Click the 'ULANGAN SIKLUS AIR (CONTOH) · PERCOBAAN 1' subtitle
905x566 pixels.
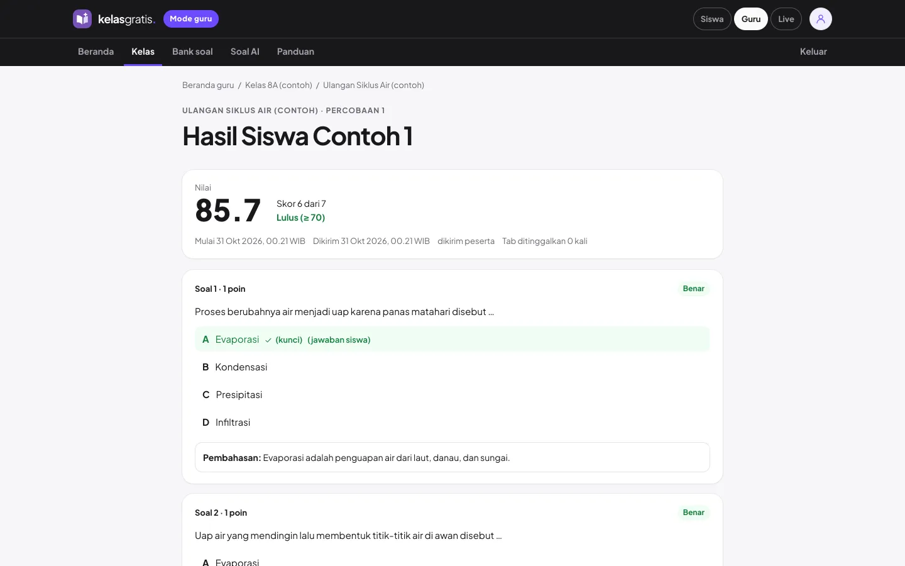pyautogui.click(x=283, y=110)
